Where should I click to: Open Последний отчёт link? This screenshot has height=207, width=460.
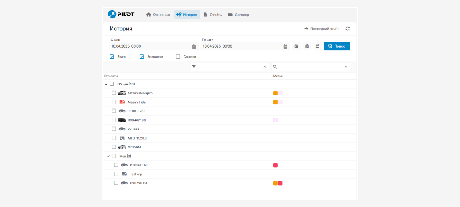(x=322, y=29)
